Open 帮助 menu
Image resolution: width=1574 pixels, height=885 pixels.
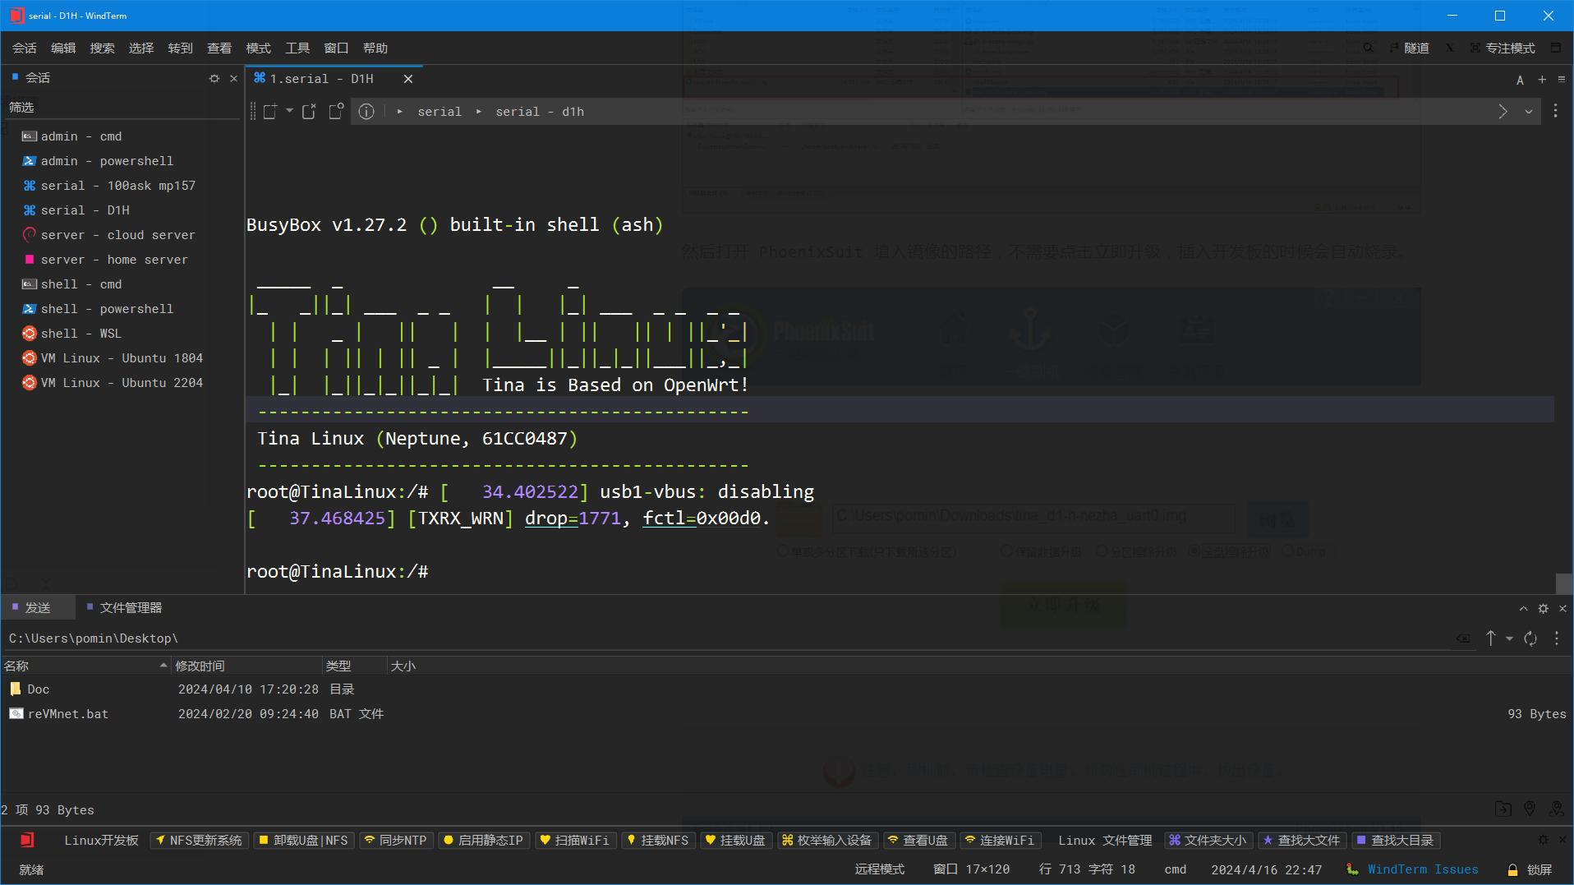click(375, 48)
